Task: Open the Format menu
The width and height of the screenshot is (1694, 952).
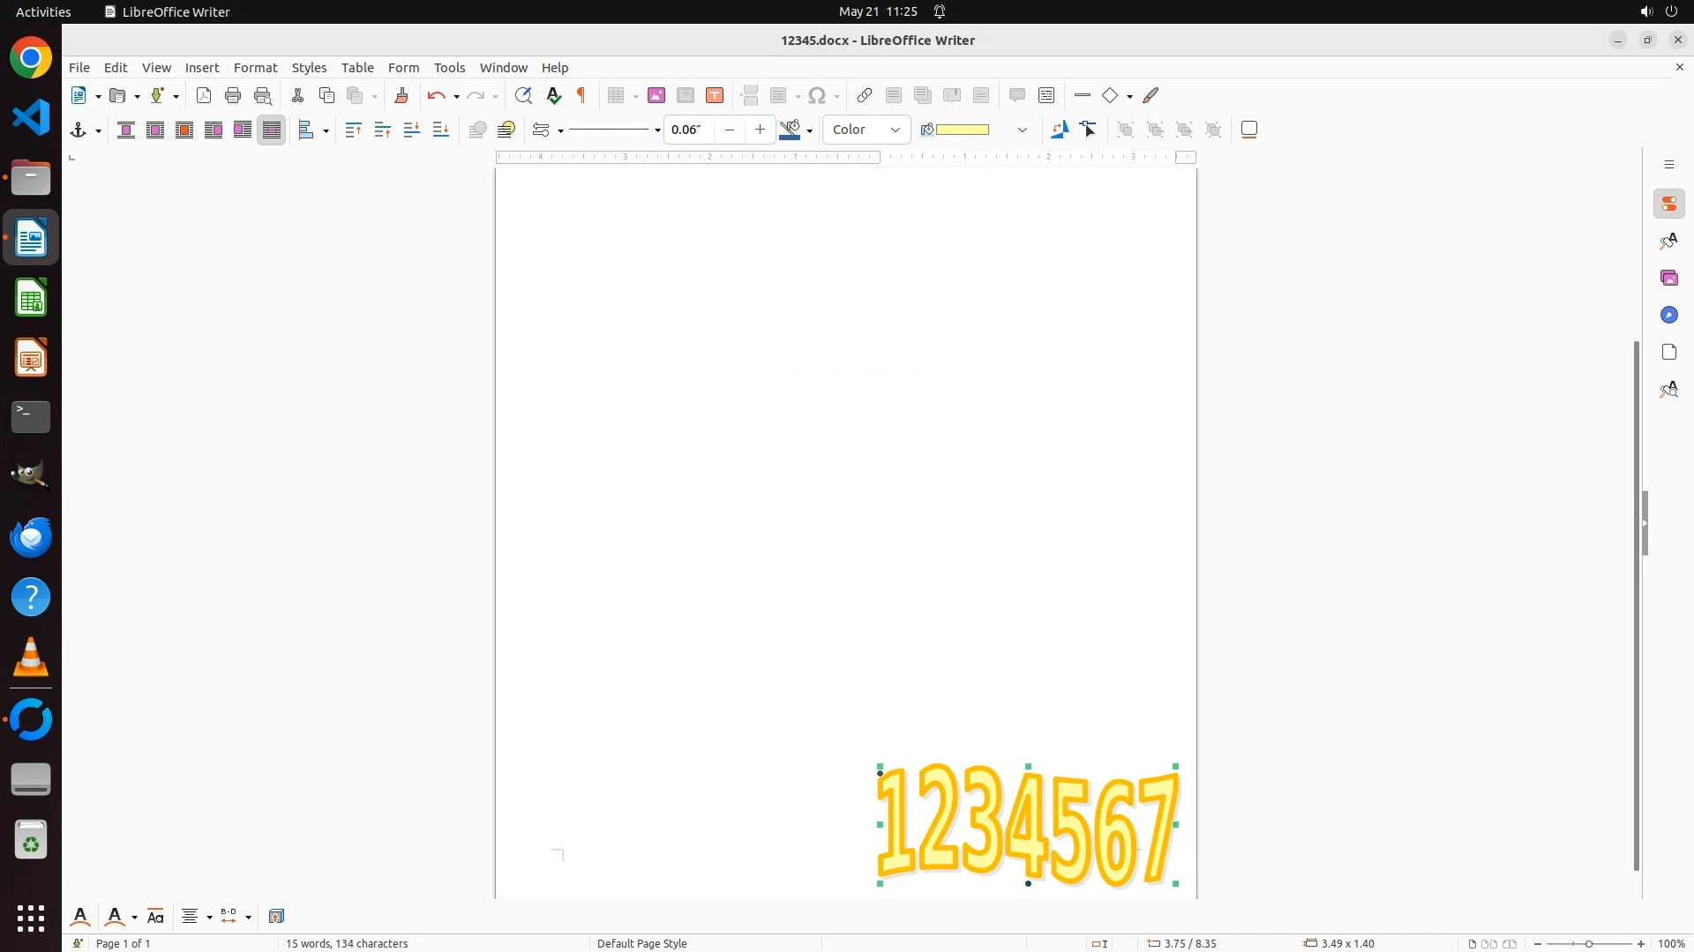Action: (x=255, y=68)
